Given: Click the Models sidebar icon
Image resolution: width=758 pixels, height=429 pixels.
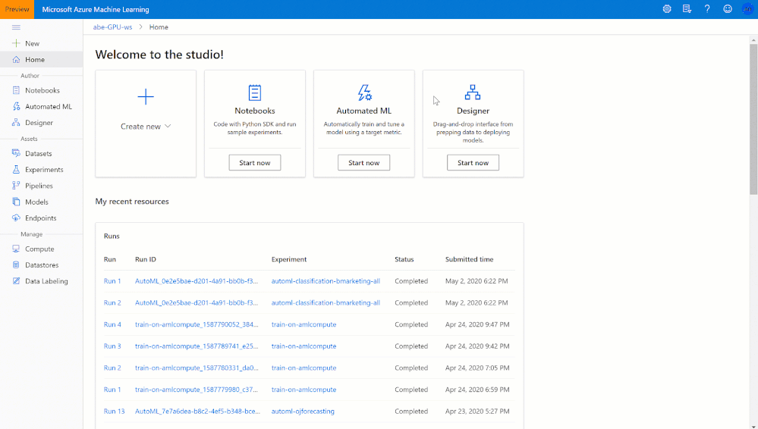Looking at the screenshot, I should tap(16, 202).
